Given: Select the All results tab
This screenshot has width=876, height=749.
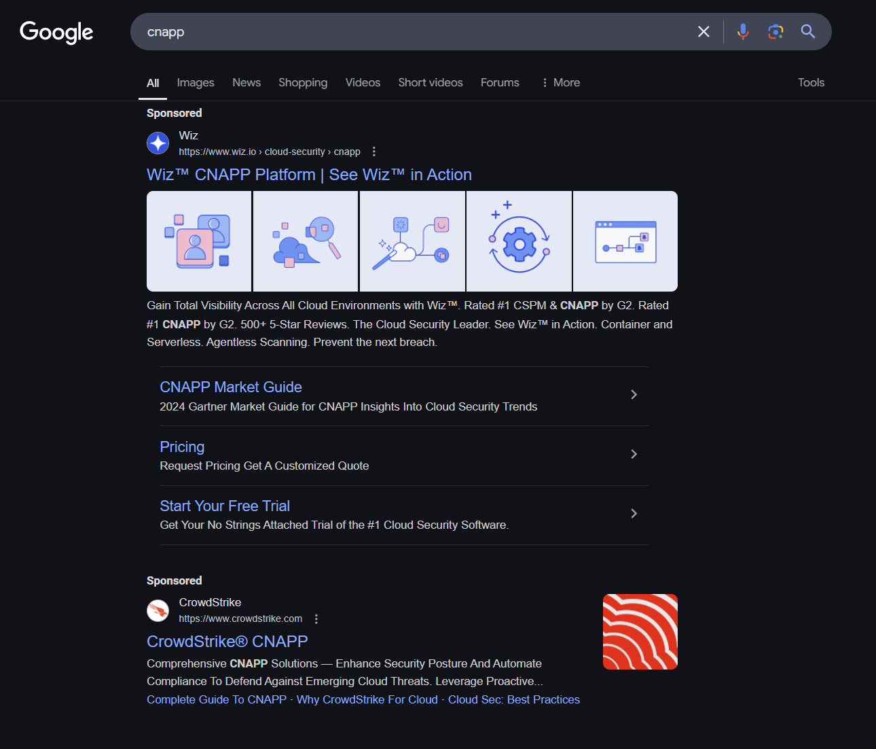Looking at the screenshot, I should coord(153,83).
